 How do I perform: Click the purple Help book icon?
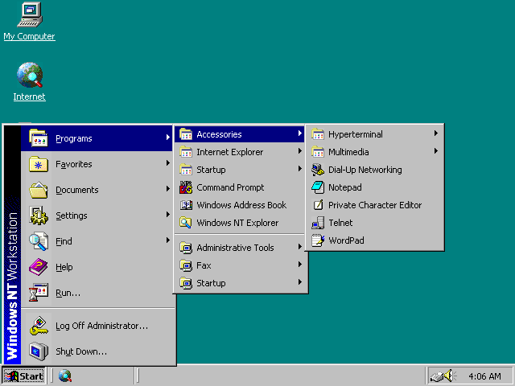coord(39,267)
